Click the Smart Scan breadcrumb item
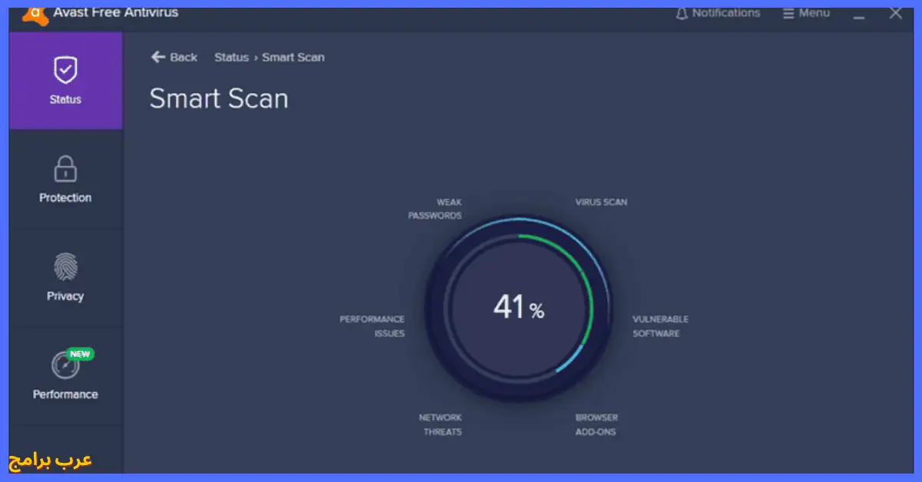 click(293, 57)
